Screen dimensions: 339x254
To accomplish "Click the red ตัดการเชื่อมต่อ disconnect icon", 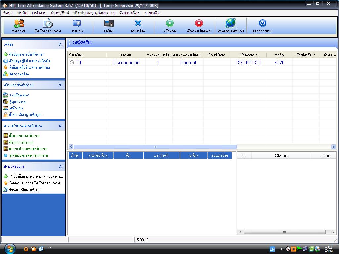I will point(199,23).
